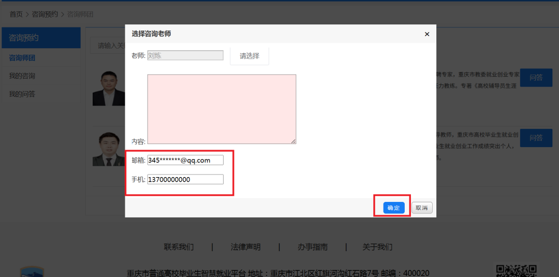Open the 法律声明 footer link
Screen dimensions: 559x277
point(245,247)
